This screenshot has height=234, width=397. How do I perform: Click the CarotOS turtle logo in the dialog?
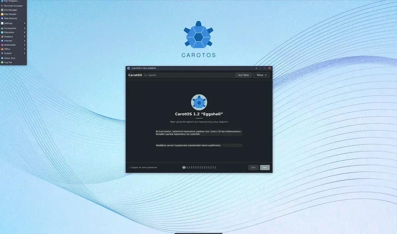pyautogui.click(x=199, y=102)
